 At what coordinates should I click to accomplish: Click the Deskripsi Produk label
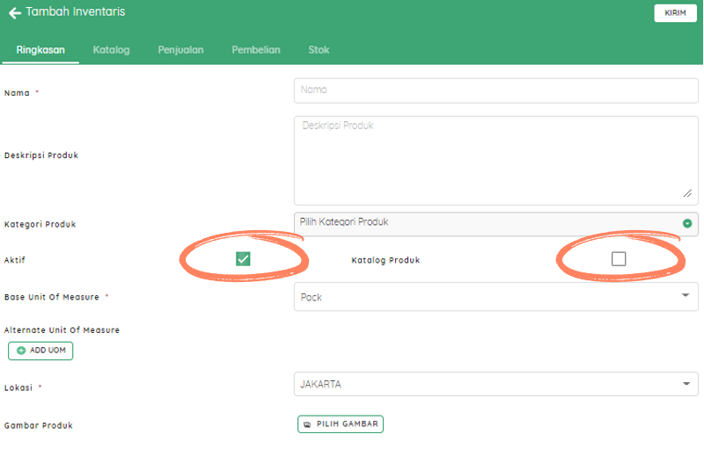pos(41,156)
